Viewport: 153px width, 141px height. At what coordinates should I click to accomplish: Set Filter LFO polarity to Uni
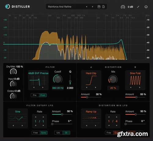[58, 133]
